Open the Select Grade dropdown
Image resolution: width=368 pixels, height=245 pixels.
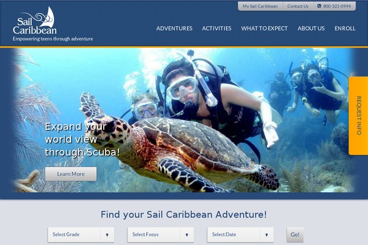(x=81, y=235)
